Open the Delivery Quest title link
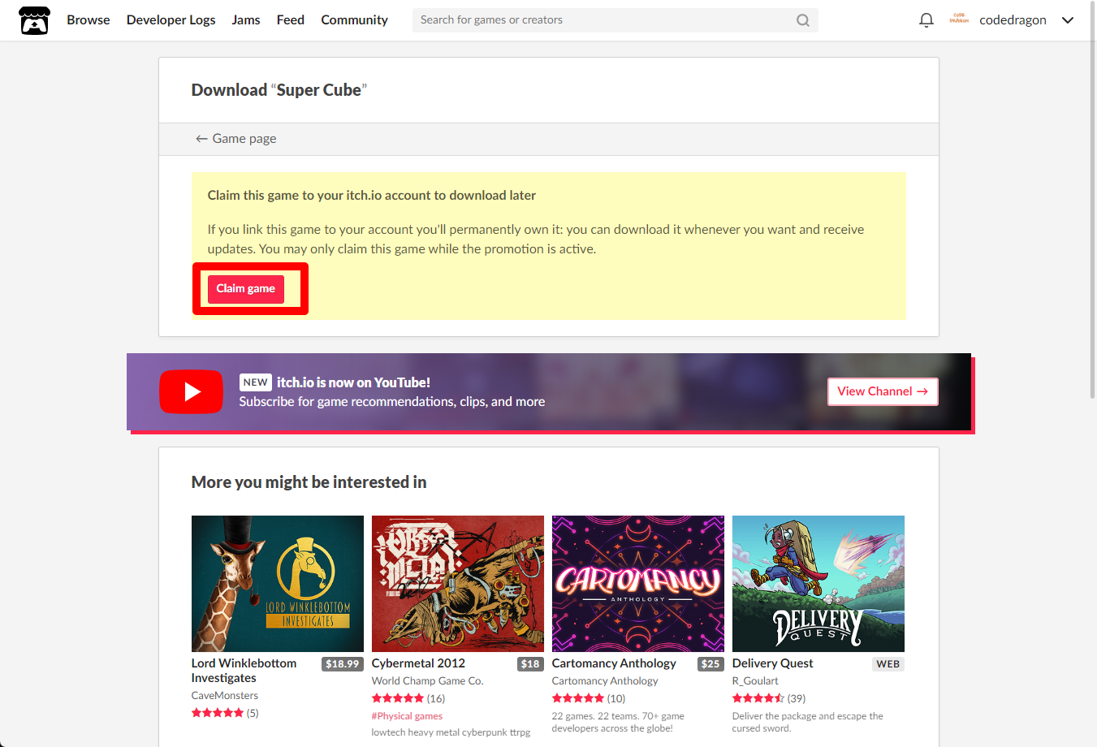Image resolution: width=1097 pixels, height=747 pixels. click(x=772, y=663)
